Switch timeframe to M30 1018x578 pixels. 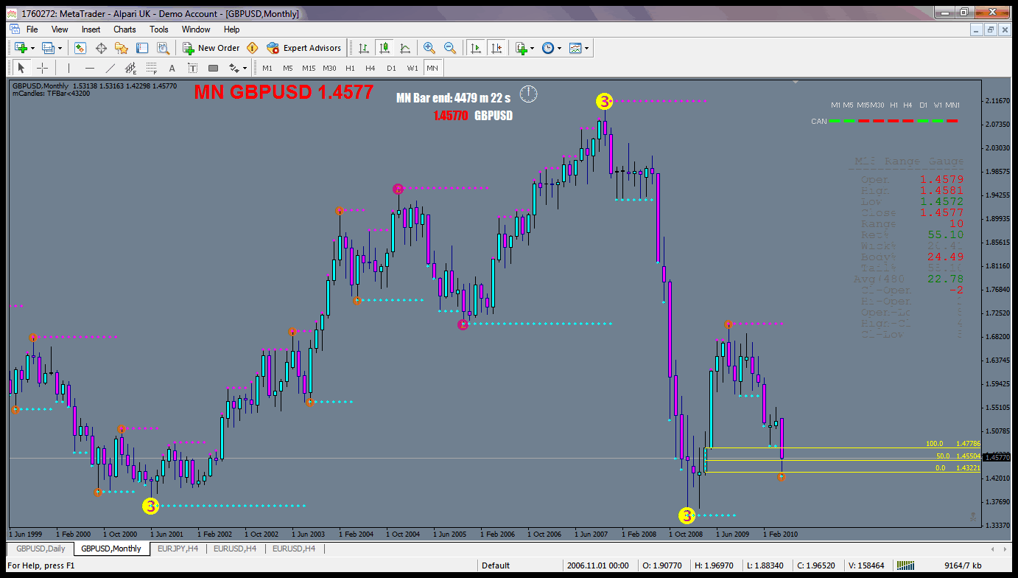329,68
